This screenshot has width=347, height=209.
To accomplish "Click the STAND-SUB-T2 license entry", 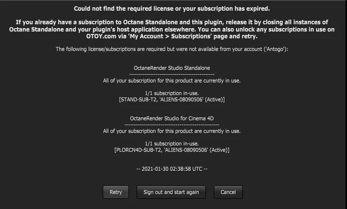I will point(172,99).
